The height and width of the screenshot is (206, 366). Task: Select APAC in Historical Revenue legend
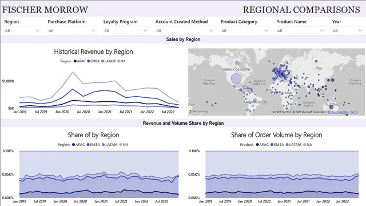click(x=79, y=61)
